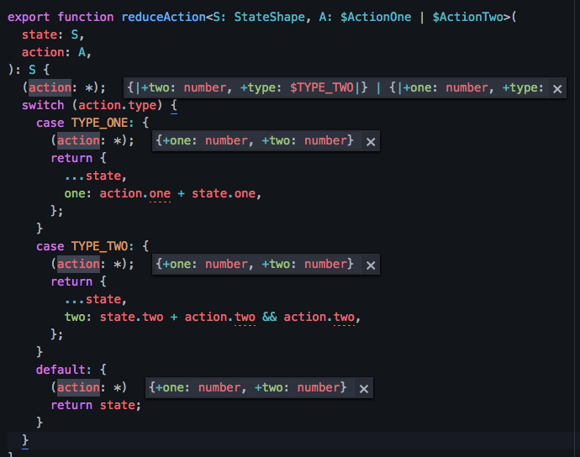Click the underlined opening brace after switch
The width and height of the screenshot is (580, 457).
click(174, 106)
